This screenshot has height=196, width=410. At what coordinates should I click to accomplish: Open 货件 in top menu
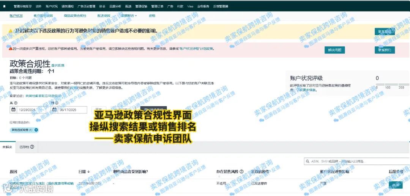(38, 6)
